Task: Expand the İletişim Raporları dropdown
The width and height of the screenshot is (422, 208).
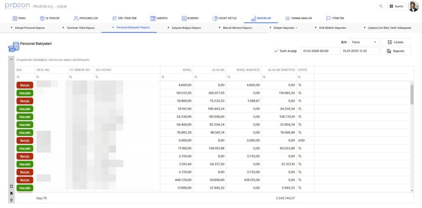Action: [x=286, y=28]
